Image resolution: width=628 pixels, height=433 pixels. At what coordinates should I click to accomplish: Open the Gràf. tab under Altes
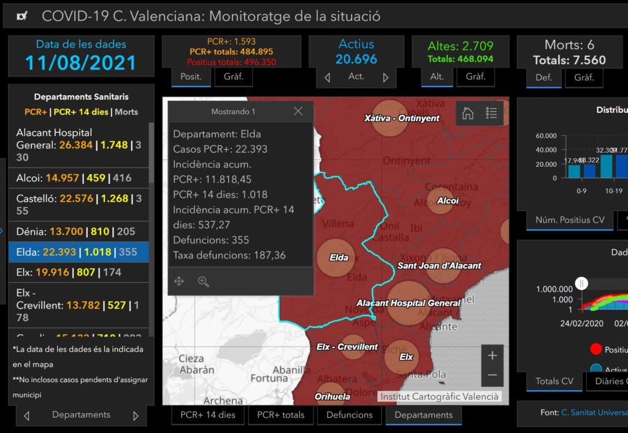pos(476,77)
